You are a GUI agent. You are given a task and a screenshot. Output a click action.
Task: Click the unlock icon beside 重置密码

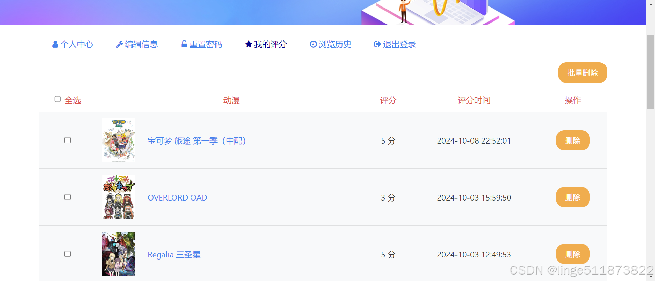tap(184, 44)
